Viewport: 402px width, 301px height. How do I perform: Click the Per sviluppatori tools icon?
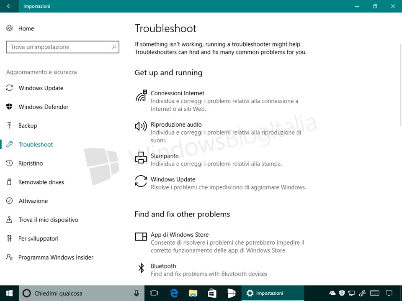coord(10,239)
